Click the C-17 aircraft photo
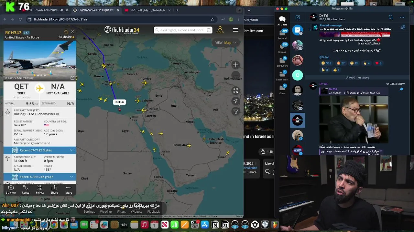This screenshot has width=414, height=232. point(40,61)
